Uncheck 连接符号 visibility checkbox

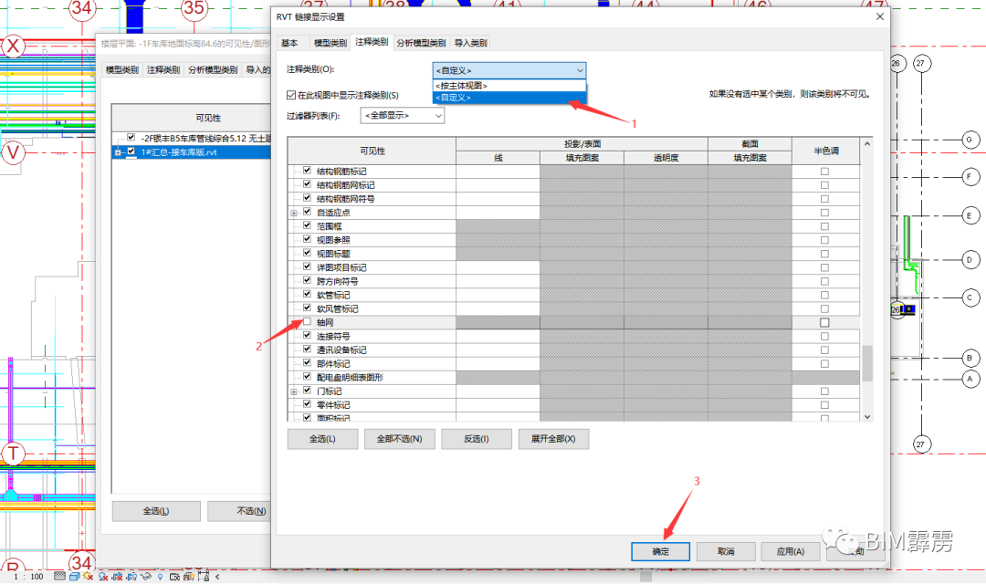click(x=307, y=336)
